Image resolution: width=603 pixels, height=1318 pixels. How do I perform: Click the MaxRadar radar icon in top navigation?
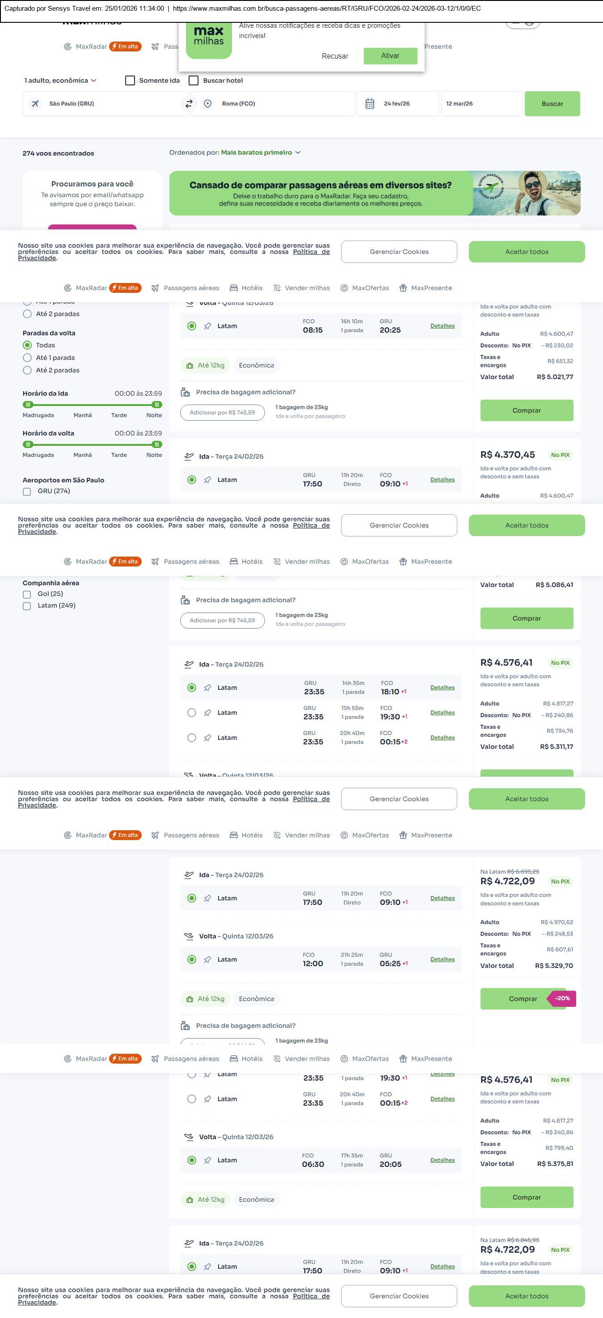(x=67, y=46)
